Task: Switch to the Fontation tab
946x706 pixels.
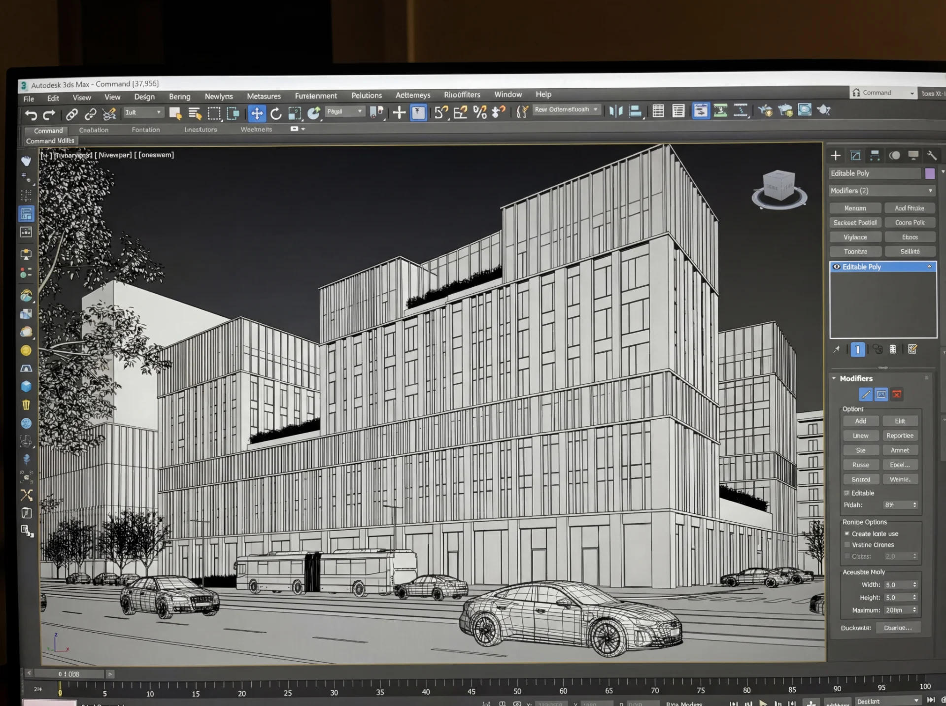Action: pos(145,130)
